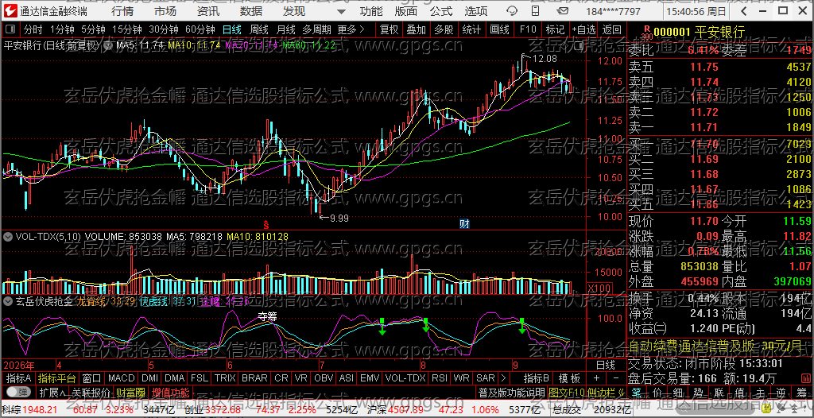Image resolution: width=814 pixels, height=418 pixels.
Task: Open 普及版功能说明 link
Action: point(512,392)
